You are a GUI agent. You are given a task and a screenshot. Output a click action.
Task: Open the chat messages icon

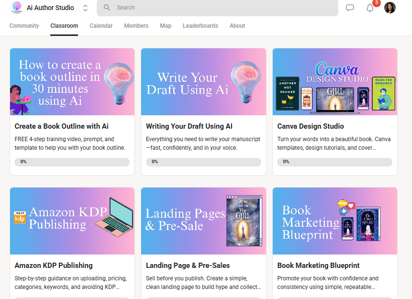pyautogui.click(x=350, y=8)
